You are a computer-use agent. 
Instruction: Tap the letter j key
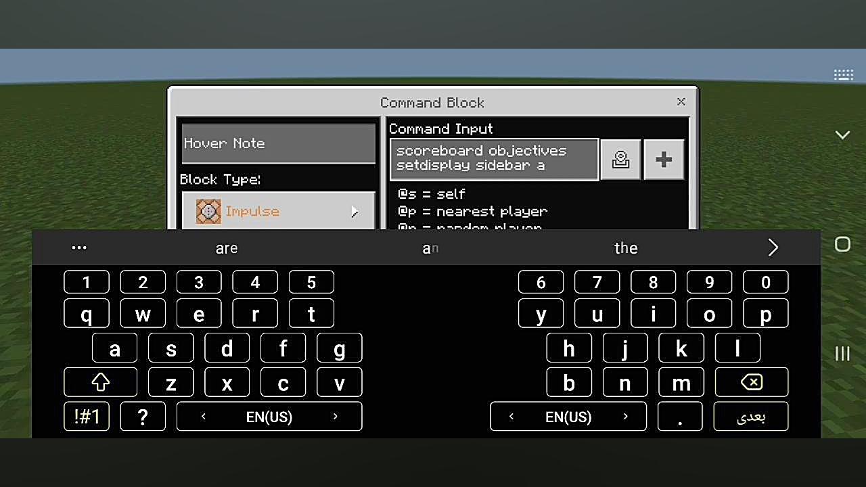[625, 348]
